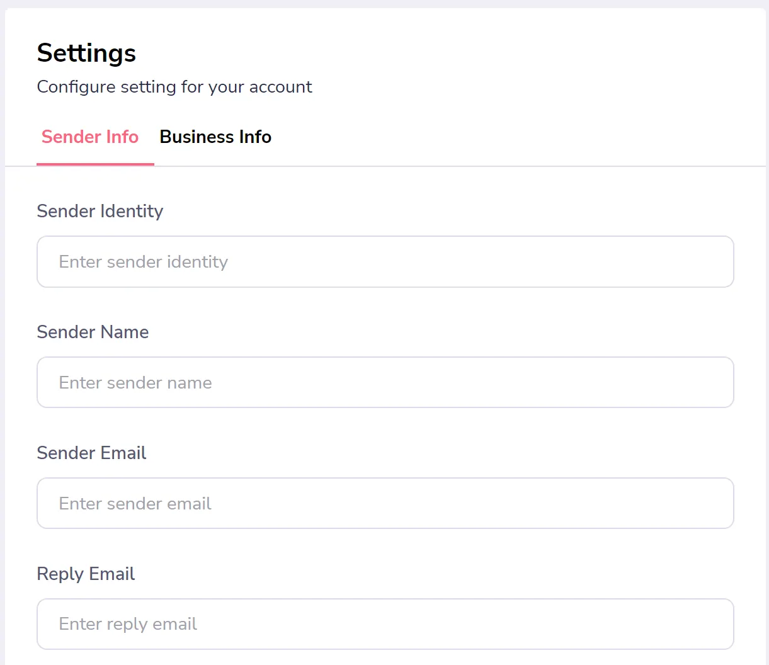This screenshot has height=665, width=769.
Task: Click the right end of Reply Email box
Action: (x=718, y=624)
